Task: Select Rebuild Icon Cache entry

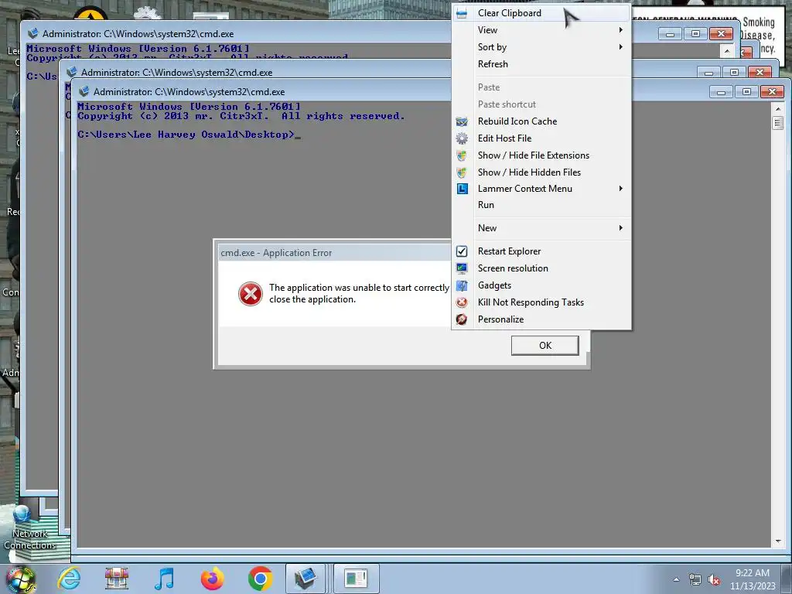Action: 541,121
